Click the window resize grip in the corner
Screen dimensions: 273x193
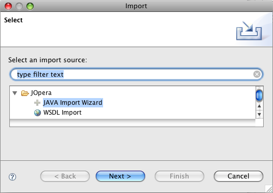[x=269, y=189]
